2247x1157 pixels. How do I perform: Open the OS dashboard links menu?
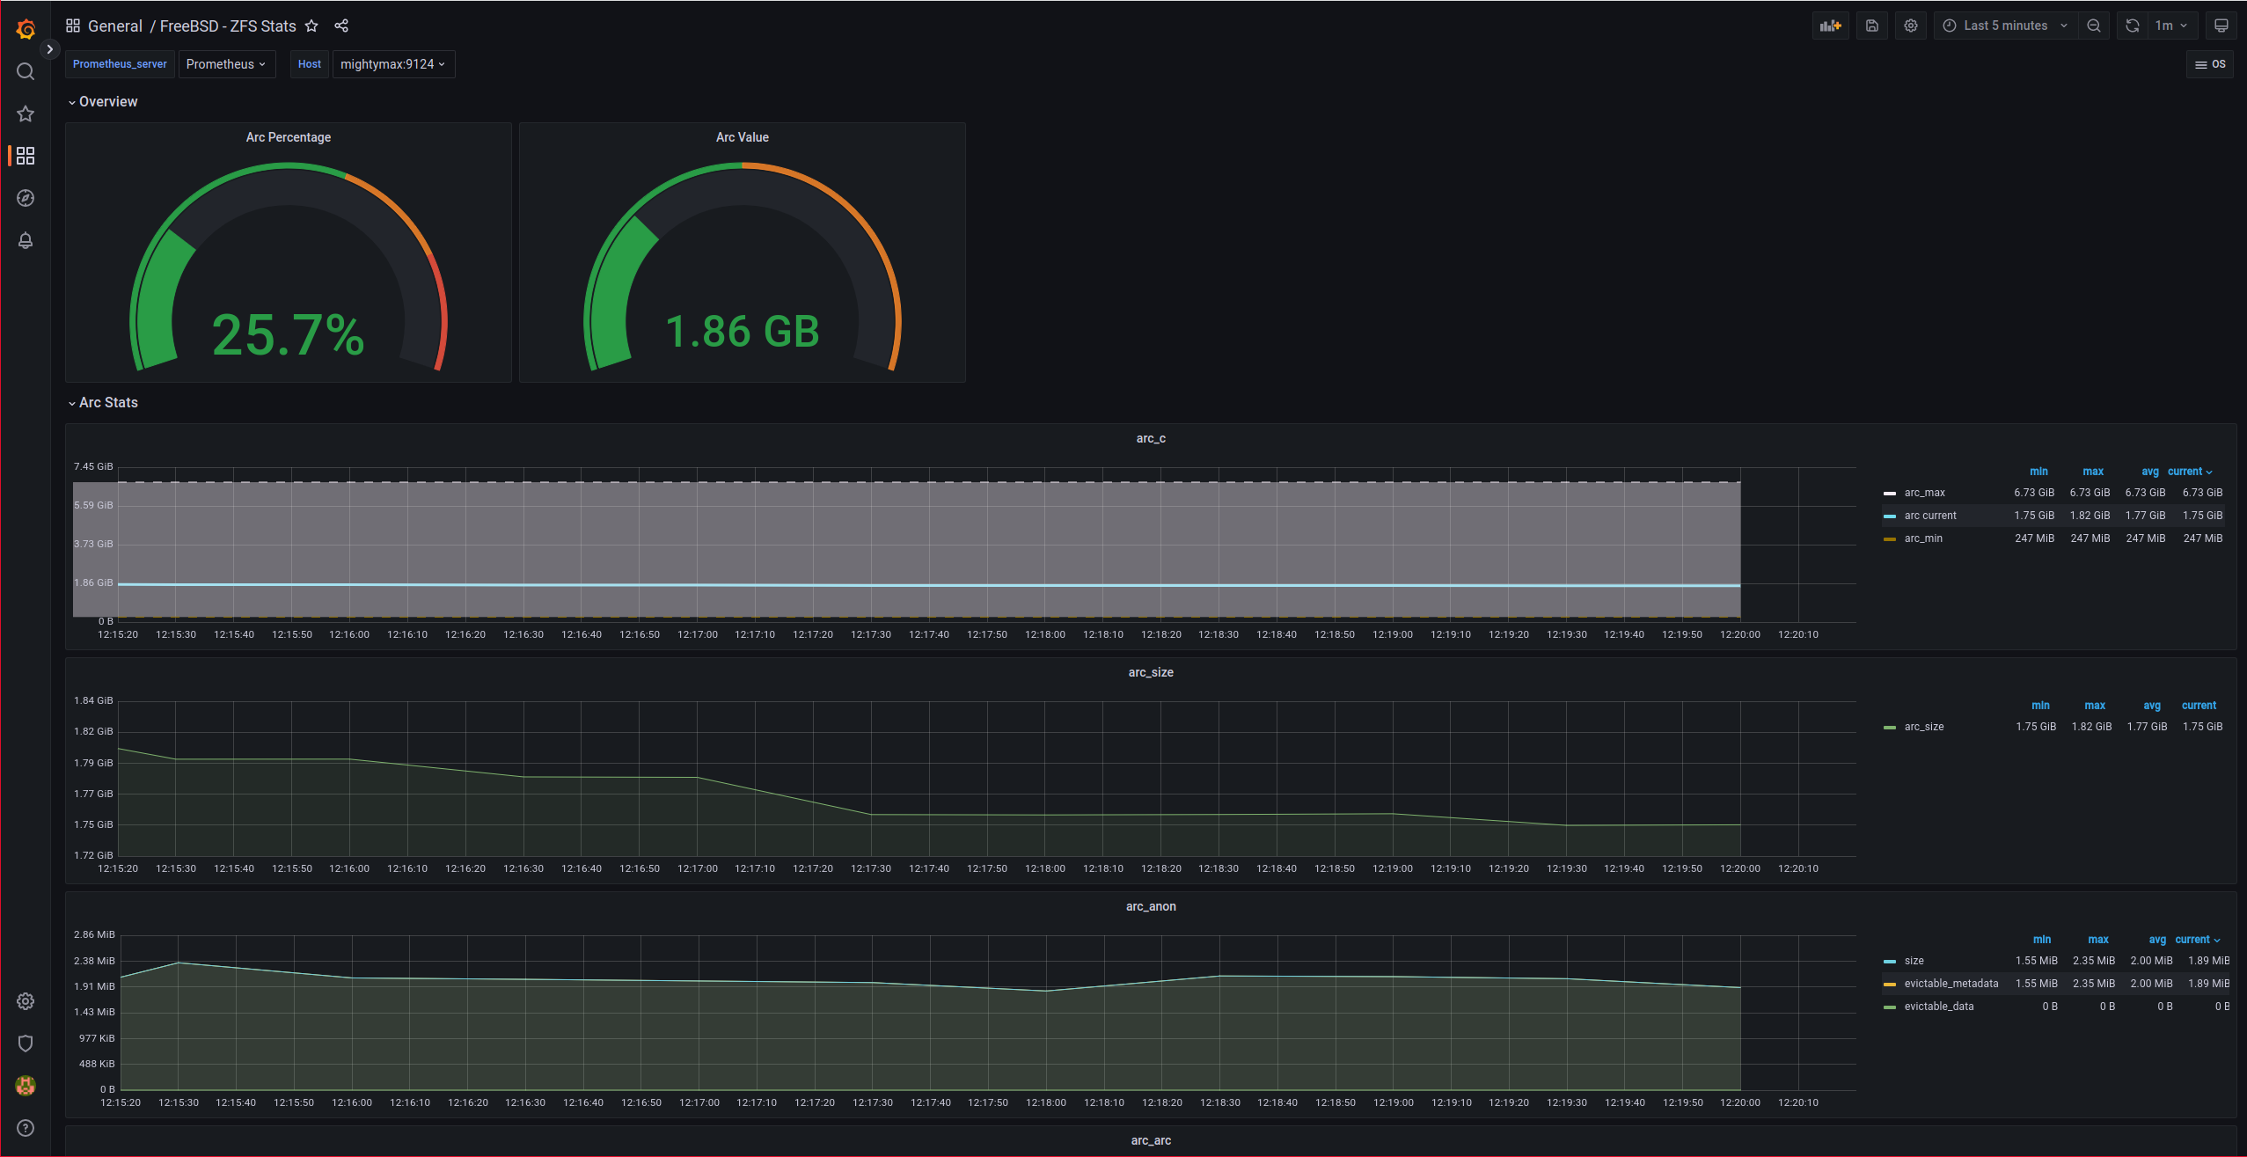(x=2209, y=64)
